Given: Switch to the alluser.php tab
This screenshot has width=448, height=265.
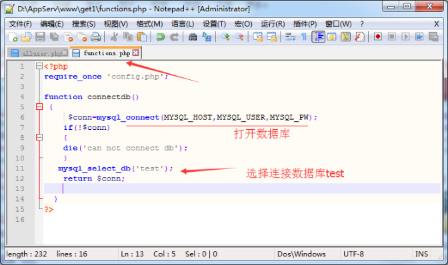Looking at the screenshot, I should point(39,53).
